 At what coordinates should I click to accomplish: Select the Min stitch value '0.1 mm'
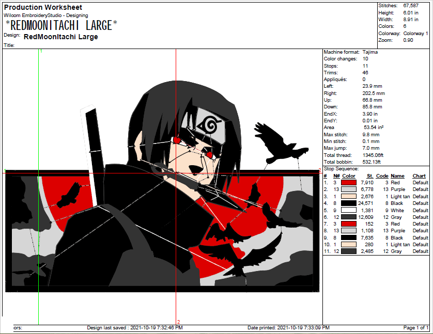[x=371, y=141]
